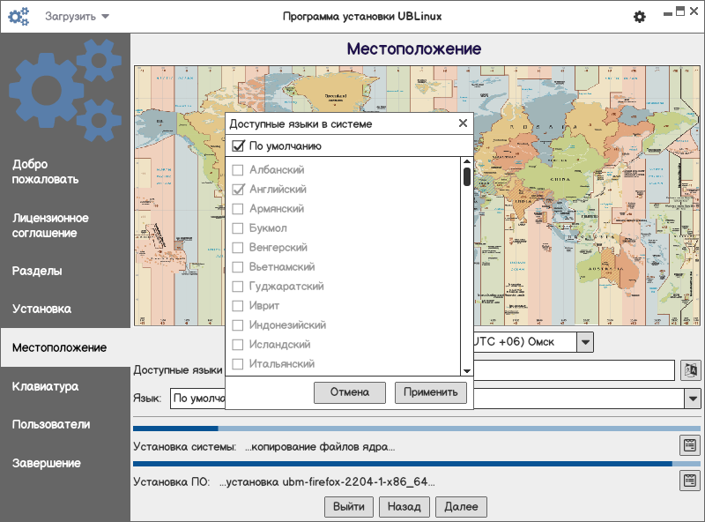Click the 'Отмена' button

click(349, 392)
